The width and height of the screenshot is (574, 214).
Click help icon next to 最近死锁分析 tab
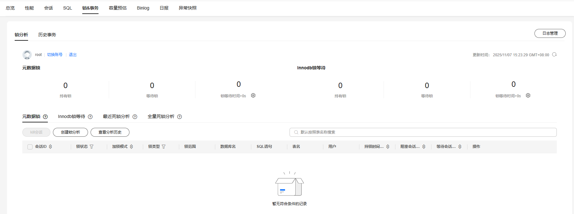(135, 117)
